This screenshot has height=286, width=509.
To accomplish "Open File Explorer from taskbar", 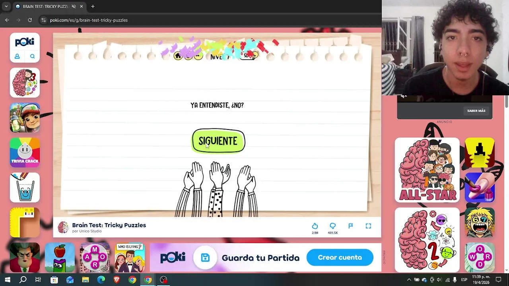I will click(x=85, y=280).
